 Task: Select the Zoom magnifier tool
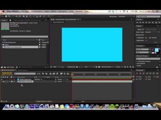(9, 16)
